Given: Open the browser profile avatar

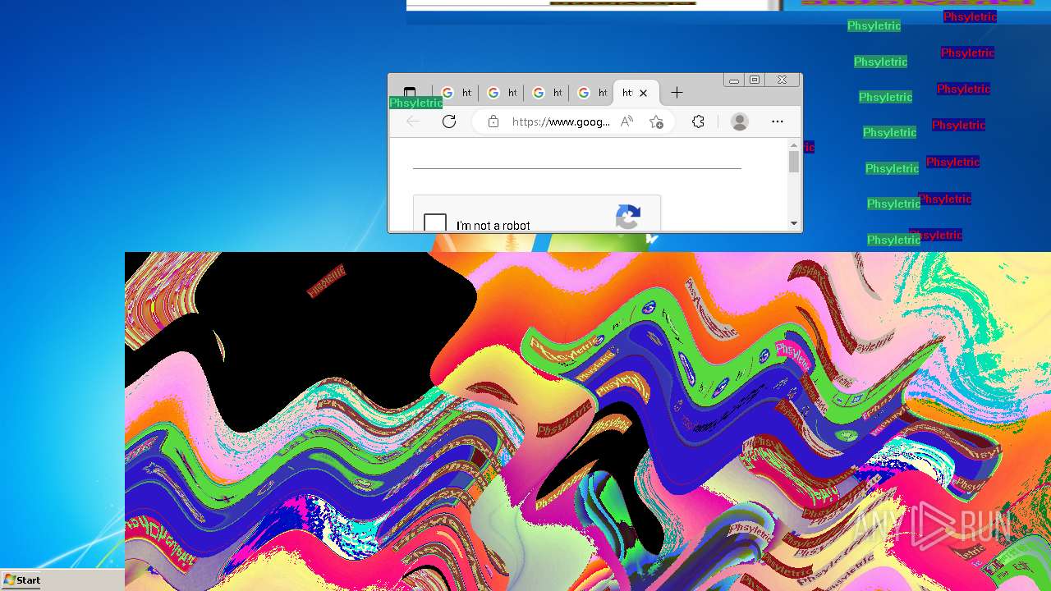Looking at the screenshot, I should pos(740,121).
